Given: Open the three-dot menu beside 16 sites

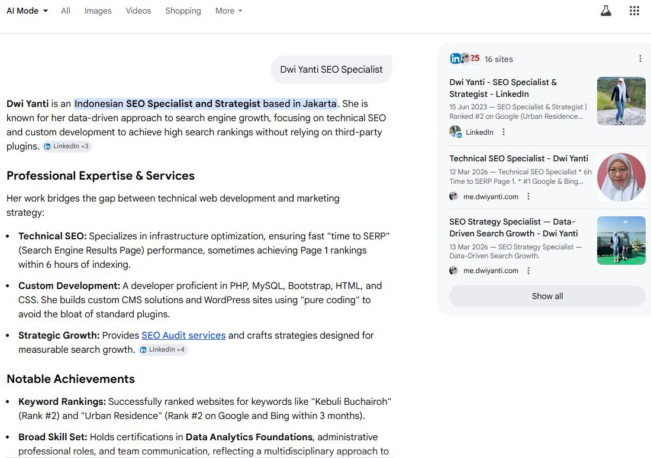Looking at the screenshot, I should pos(640,59).
